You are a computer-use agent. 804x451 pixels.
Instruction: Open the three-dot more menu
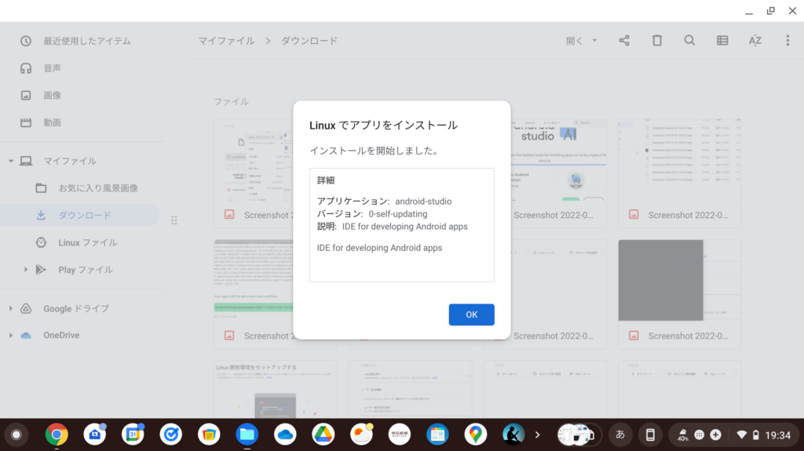(788, 41)
